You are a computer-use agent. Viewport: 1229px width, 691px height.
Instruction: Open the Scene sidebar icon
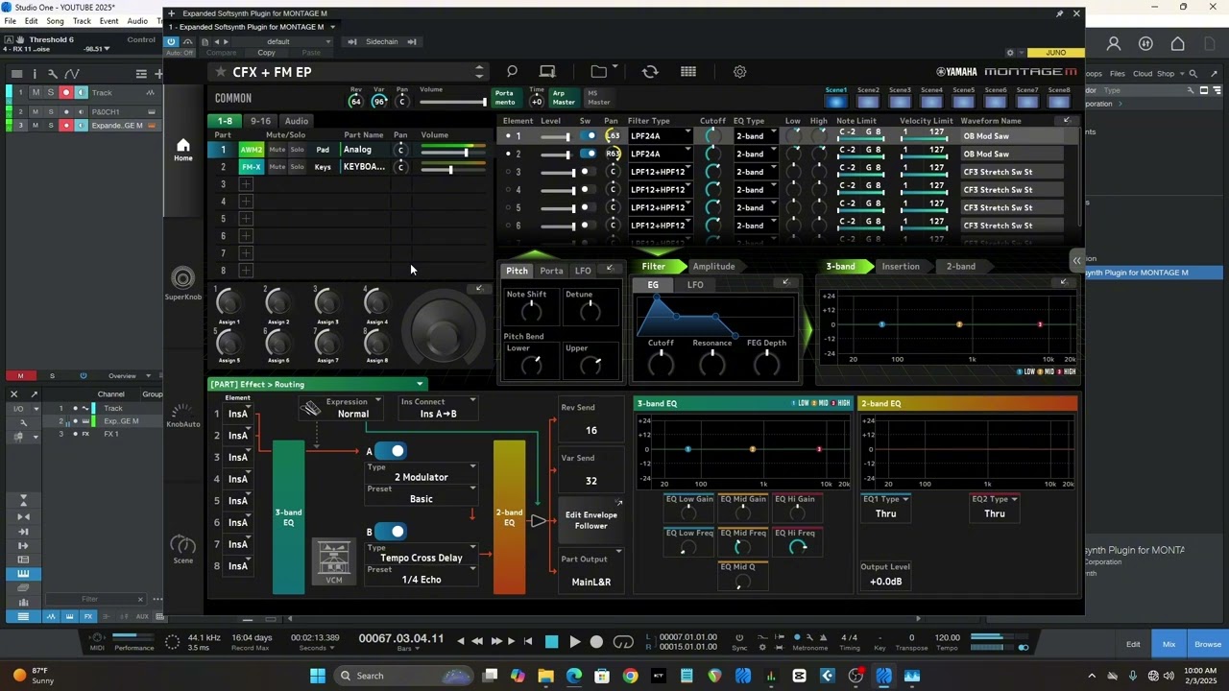coord(182,549)
